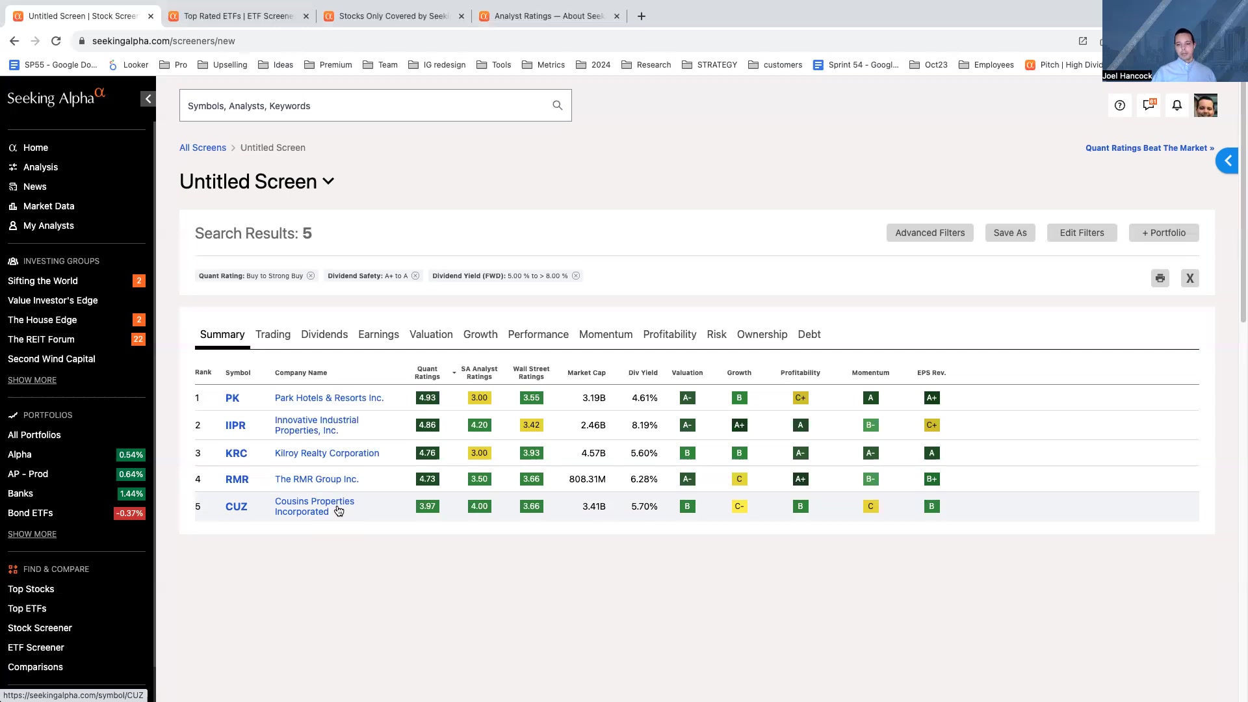
Task: Open the Bond ETFs portfolio
Action: 31,513
